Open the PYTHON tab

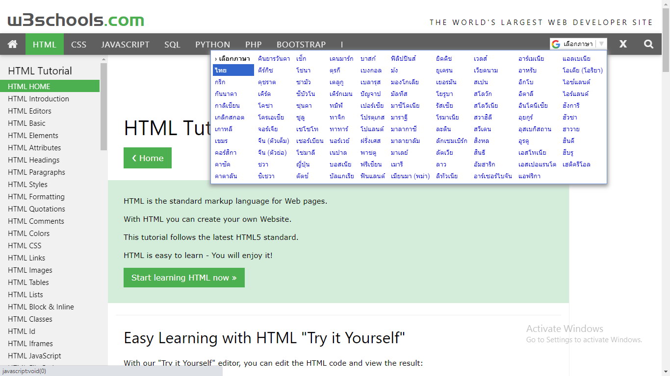pyautogui.click(x=212, y=44)
